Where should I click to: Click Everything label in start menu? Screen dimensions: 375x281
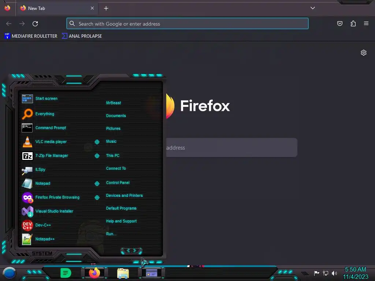(x=45, y=114)
